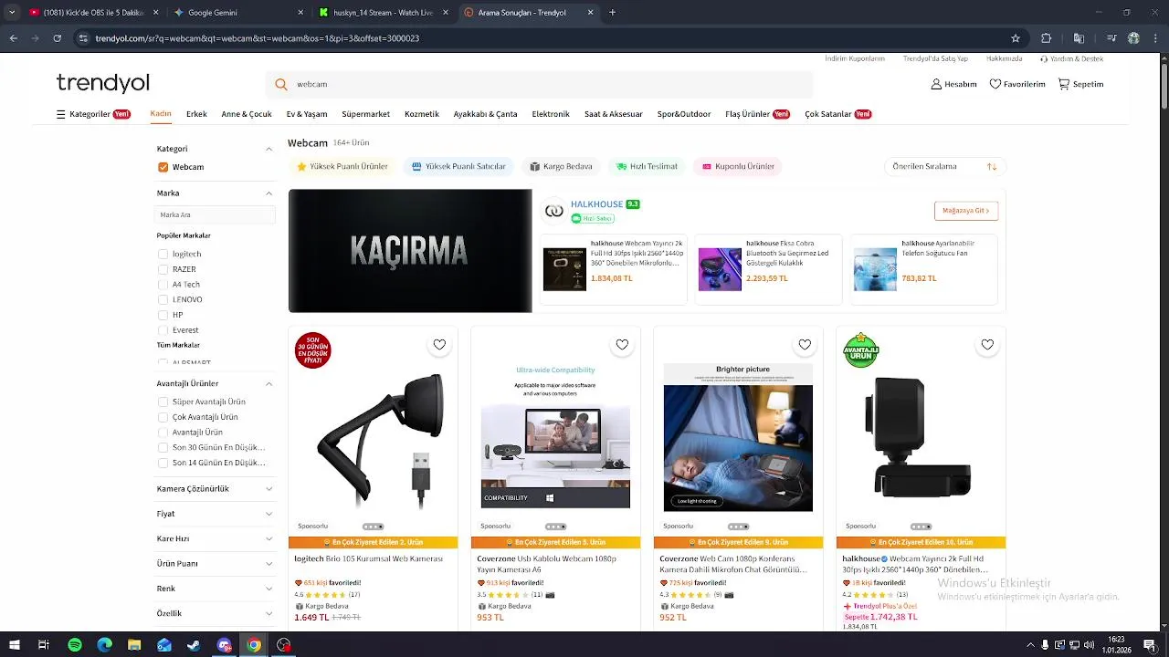The image size is (1169, 657).
Task: Apply Kuponlu Ürünler filter chip
Action: (738, 166)
